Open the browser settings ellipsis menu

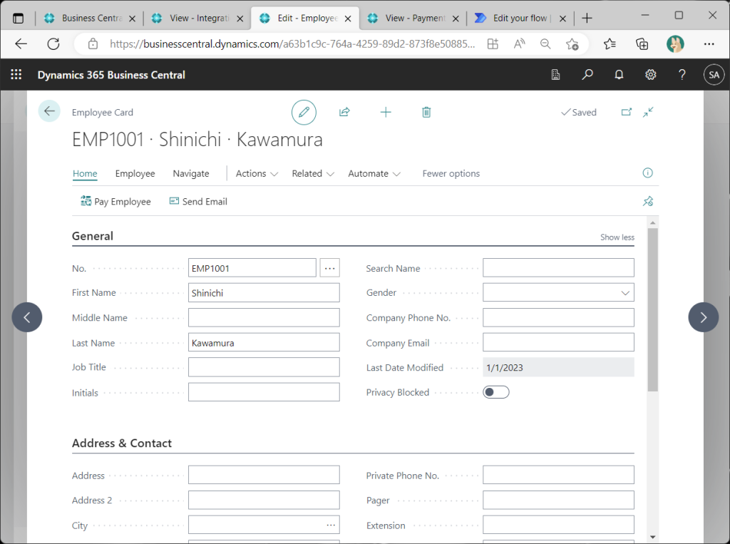pos(709,43)
